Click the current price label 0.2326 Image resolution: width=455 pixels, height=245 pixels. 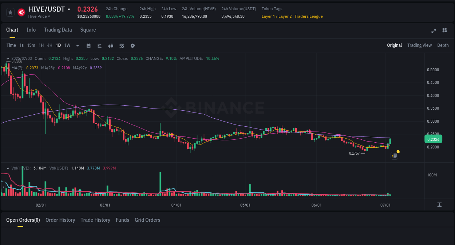pyautogui.click(x=433, y=139)
